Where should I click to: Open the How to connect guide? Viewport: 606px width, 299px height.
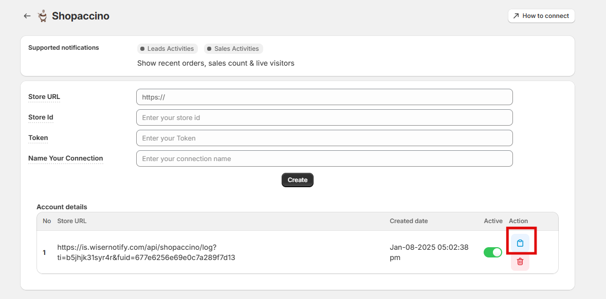tap(541, 16)
